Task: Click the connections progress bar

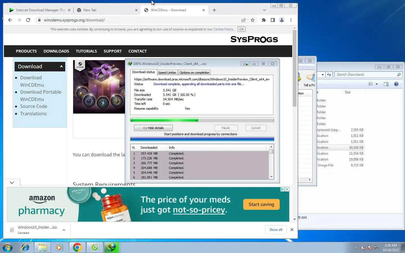Action: click(202, 139)
